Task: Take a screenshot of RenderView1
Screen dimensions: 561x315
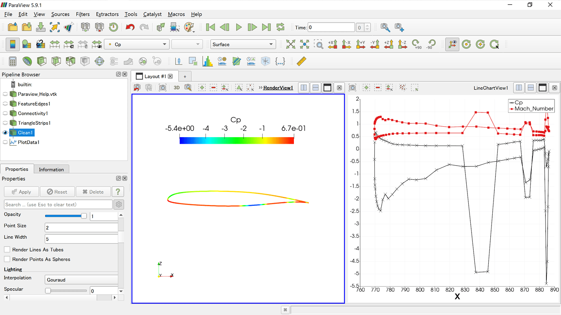Action: coord(162,87)
